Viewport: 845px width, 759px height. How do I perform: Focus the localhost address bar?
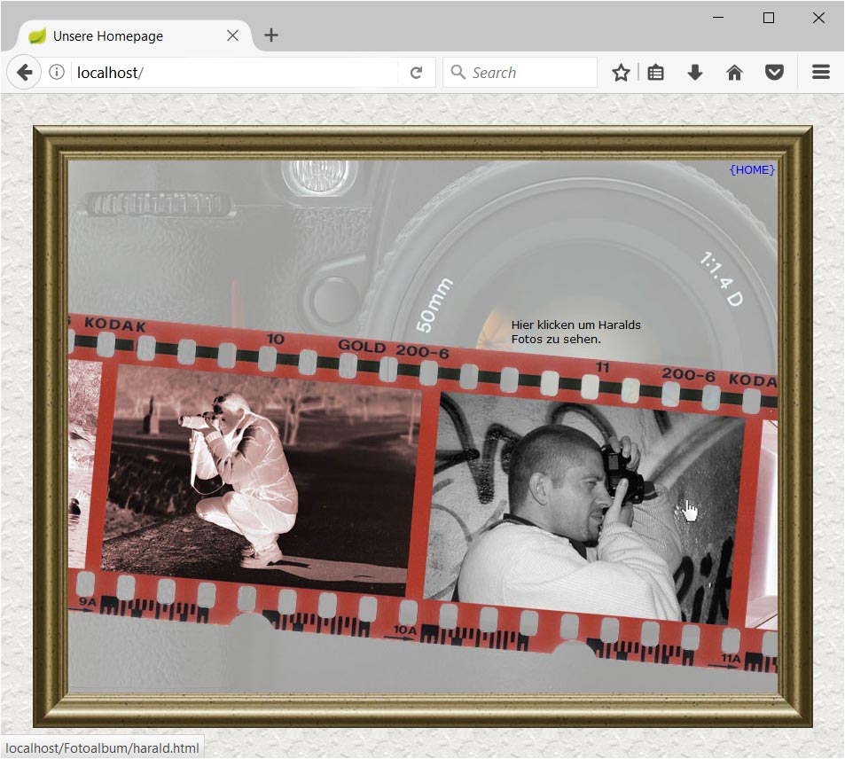click(231, 73)
